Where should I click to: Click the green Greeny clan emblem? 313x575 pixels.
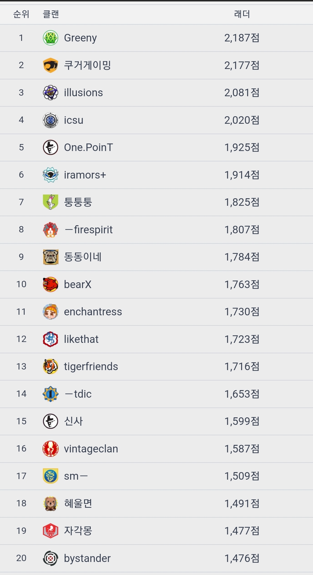[50, 38]
